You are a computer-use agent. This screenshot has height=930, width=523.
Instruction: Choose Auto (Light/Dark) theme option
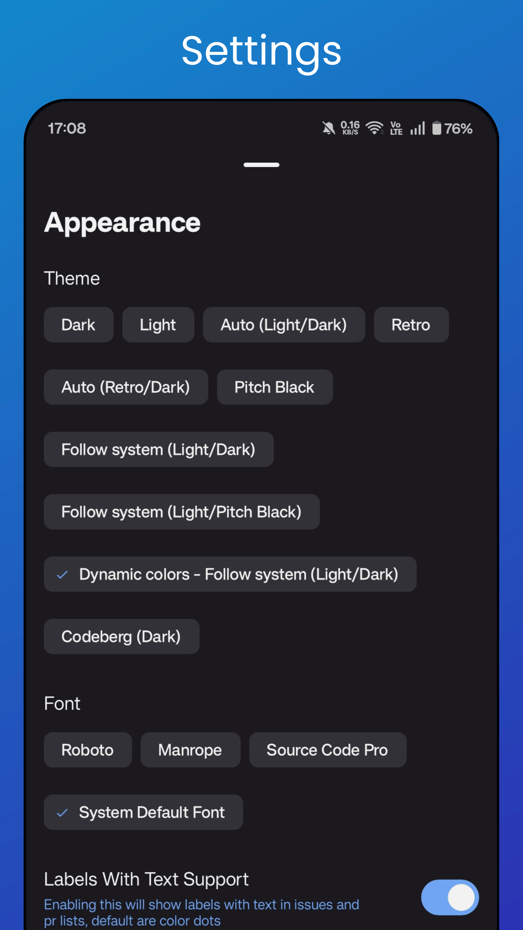click(284, 325)
